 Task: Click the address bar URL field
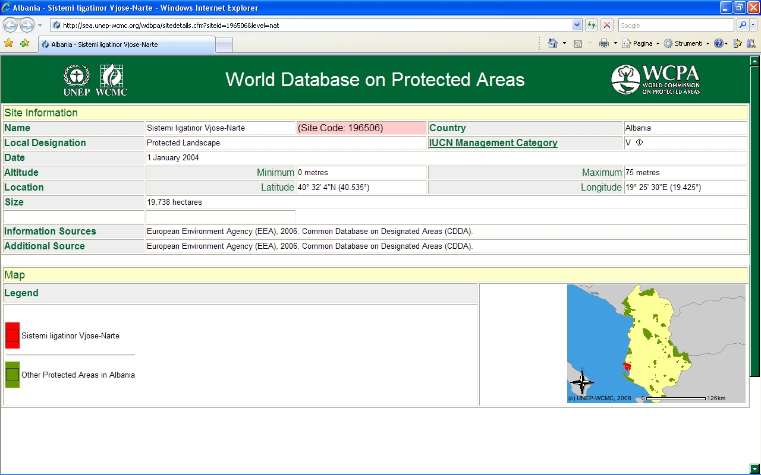tap(310, 26)
